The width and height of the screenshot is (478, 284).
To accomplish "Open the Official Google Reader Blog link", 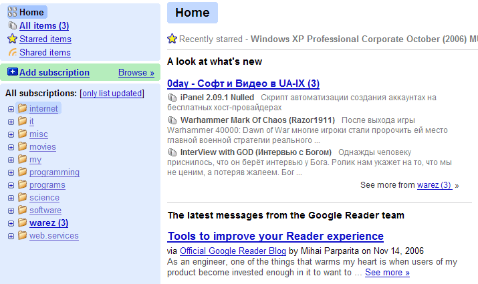I will (x=233, y=251).
